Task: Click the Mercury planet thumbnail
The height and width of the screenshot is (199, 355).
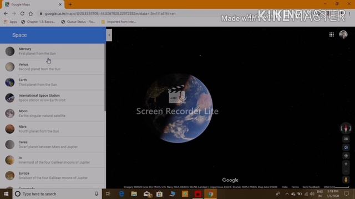Action: click(10, 51)
